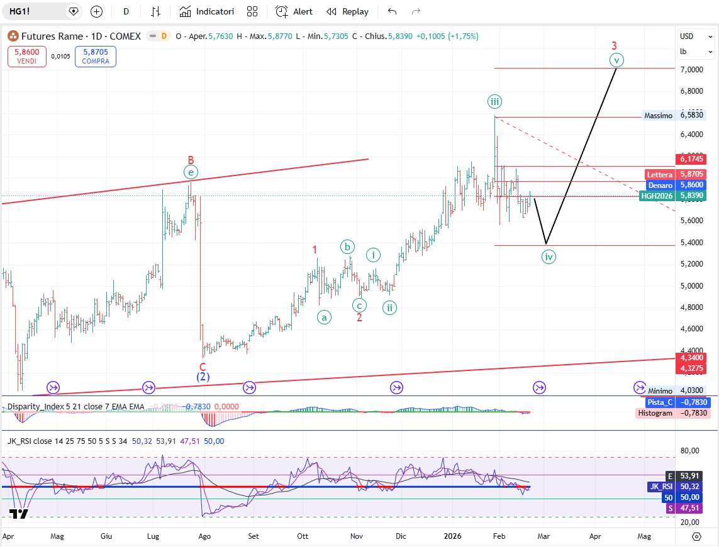719x547 pixels.
Task: Open the D timeframe interval dropdown
Action: point(126,11)
